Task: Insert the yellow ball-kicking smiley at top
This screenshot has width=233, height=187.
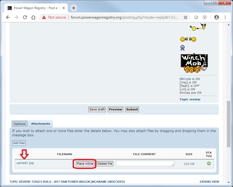Action: coord(198,27)
